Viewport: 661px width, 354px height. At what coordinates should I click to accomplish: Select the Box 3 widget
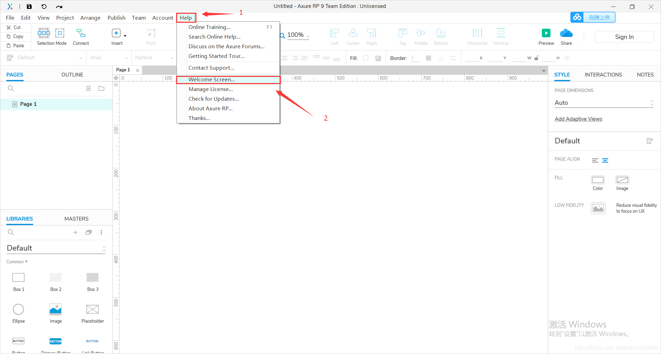point(93,282)
